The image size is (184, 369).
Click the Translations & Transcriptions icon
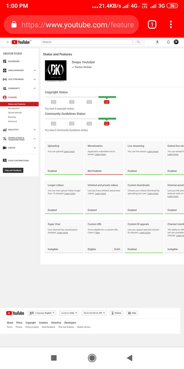click(x=5, y=139)
